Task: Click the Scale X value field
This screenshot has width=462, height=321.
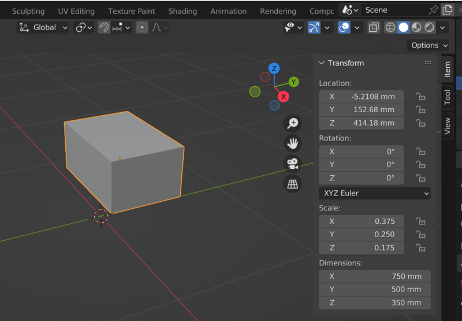Action: point(361,222)
